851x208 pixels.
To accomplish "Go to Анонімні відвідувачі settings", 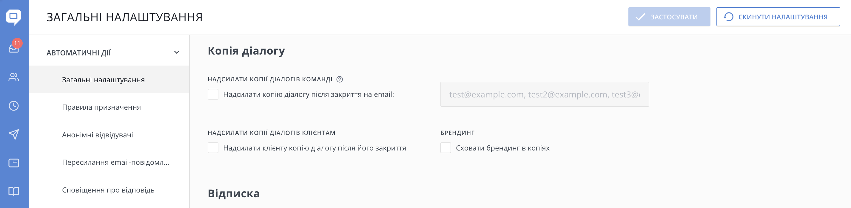I will click(x=98, y=135).
